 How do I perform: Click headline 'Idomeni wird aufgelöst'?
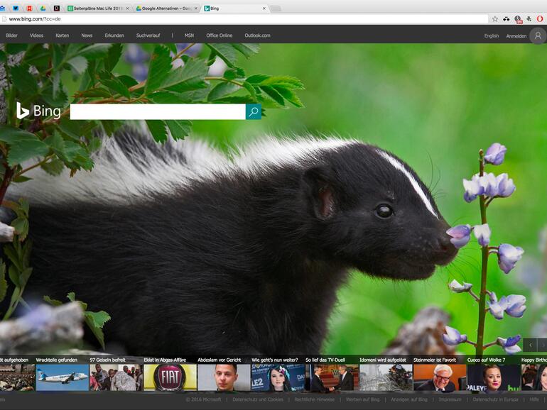coord(383,360)
